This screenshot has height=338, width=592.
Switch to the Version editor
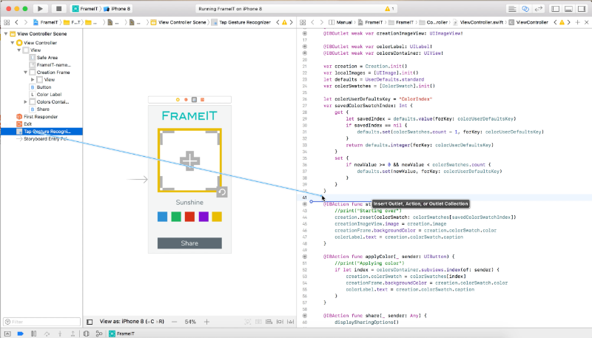pos(539,9)
